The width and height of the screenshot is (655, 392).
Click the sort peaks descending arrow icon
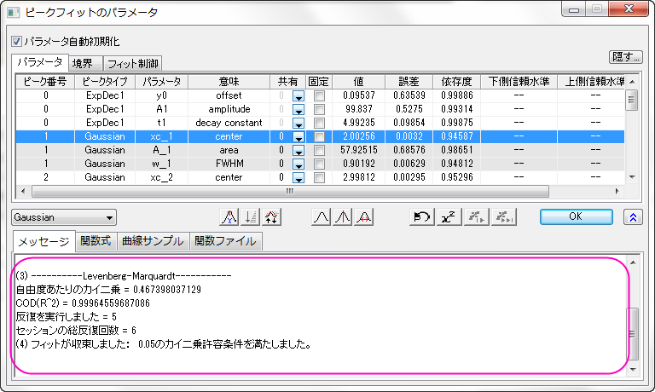[x=250, y=217]
